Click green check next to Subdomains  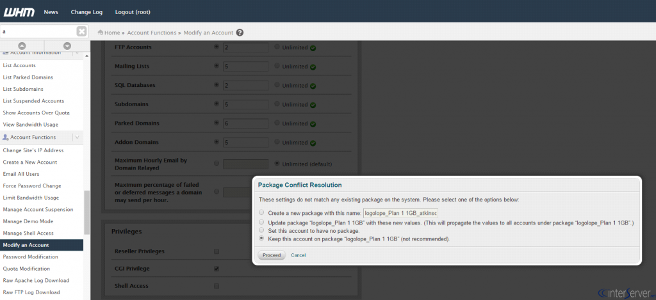click(x=313, y=105)
